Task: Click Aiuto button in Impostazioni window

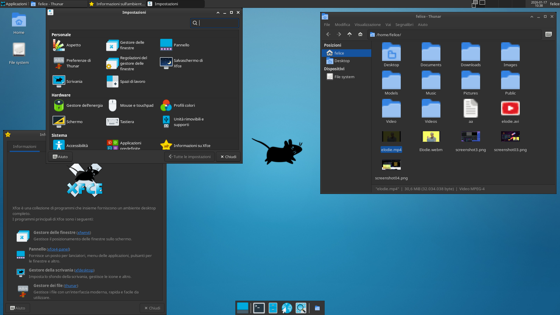Action: coord(60,157)
